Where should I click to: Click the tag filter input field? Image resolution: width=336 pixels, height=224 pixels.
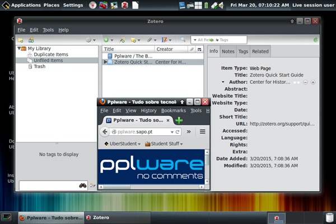(x=53, y=185)
